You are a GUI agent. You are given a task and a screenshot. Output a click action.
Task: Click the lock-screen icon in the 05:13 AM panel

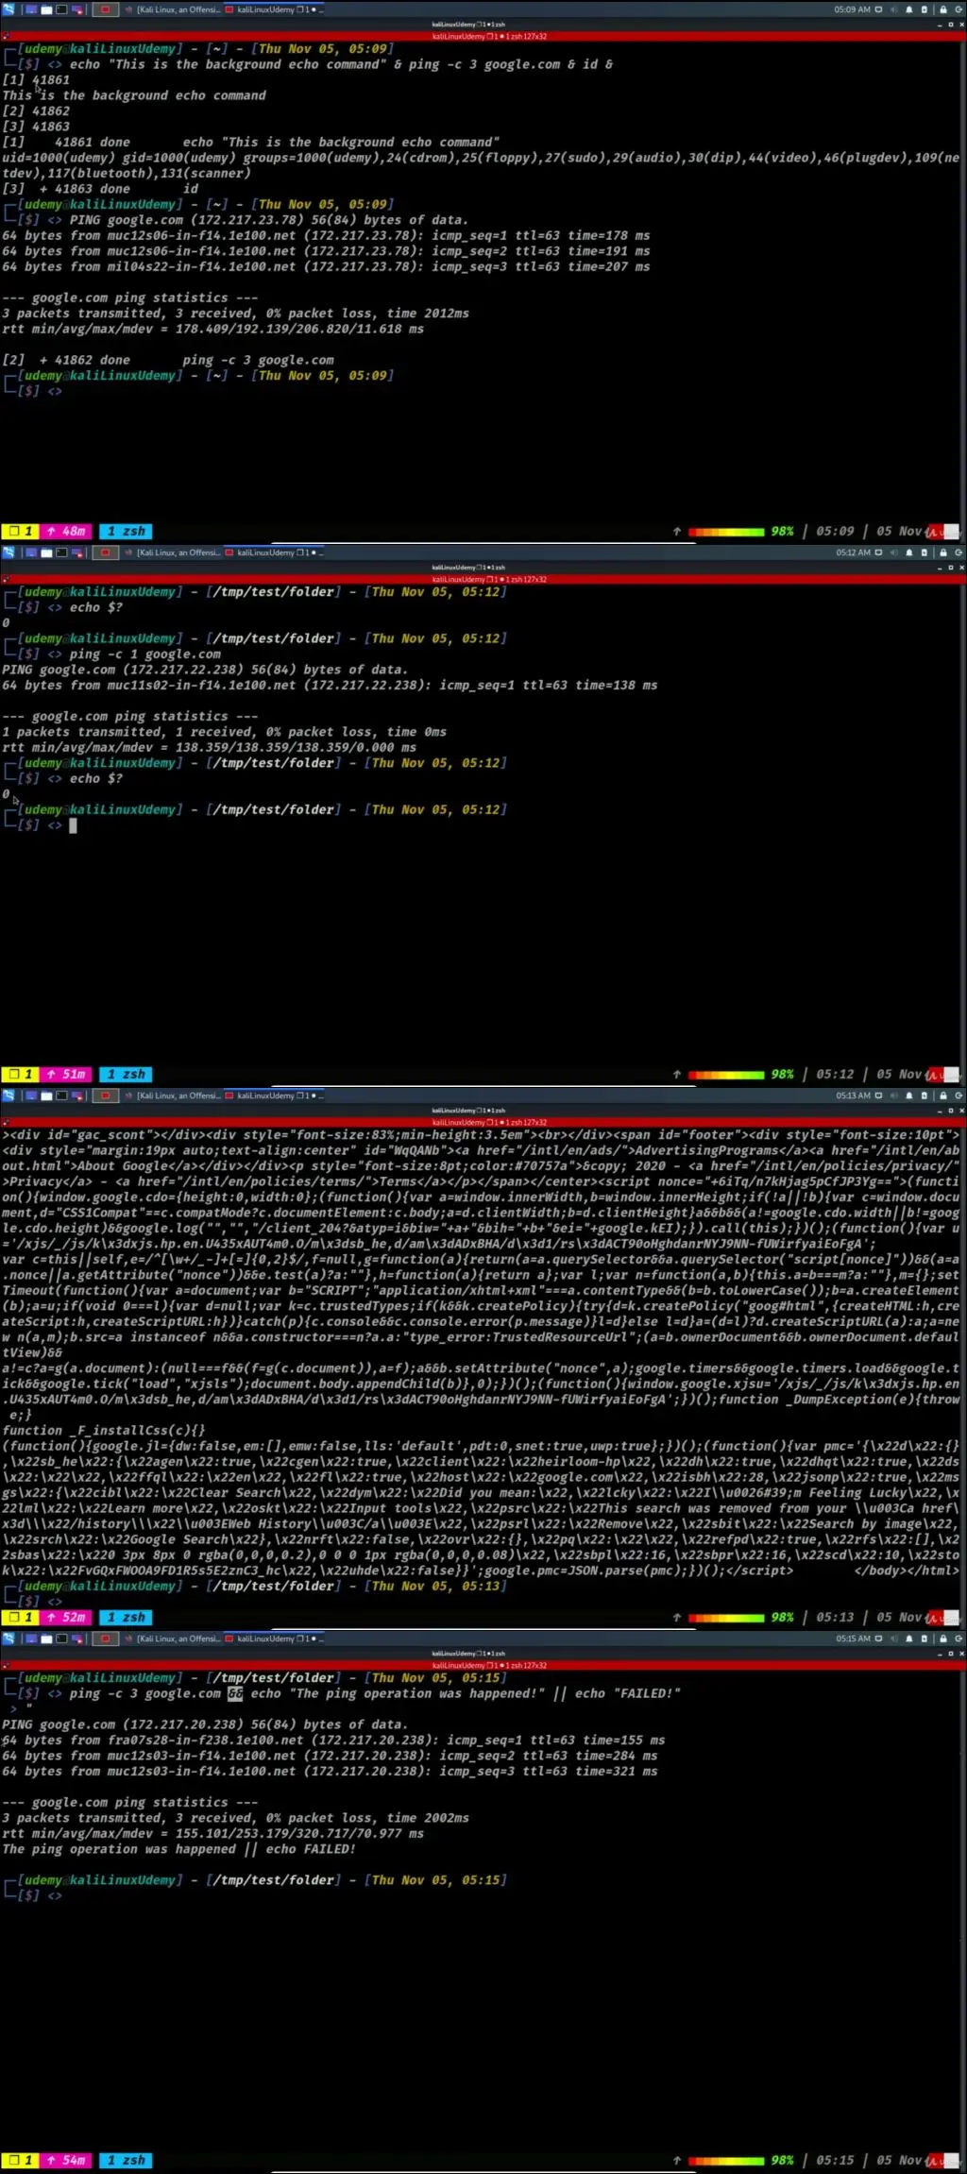pyautogui.click(x=942, y=1095)
